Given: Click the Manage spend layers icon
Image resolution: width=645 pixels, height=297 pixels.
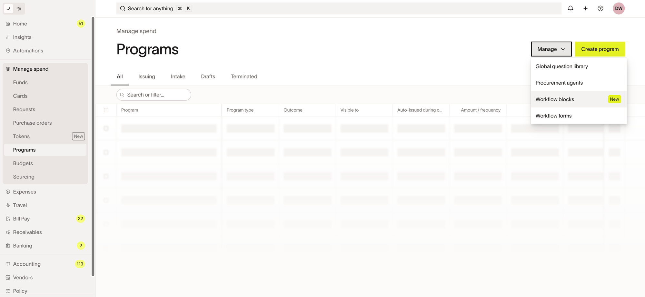Looking at the screenshot, I should pos(8,69).
